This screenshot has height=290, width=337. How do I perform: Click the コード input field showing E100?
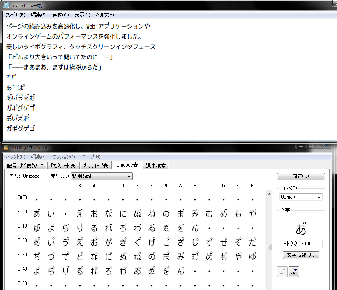point(311,244)
